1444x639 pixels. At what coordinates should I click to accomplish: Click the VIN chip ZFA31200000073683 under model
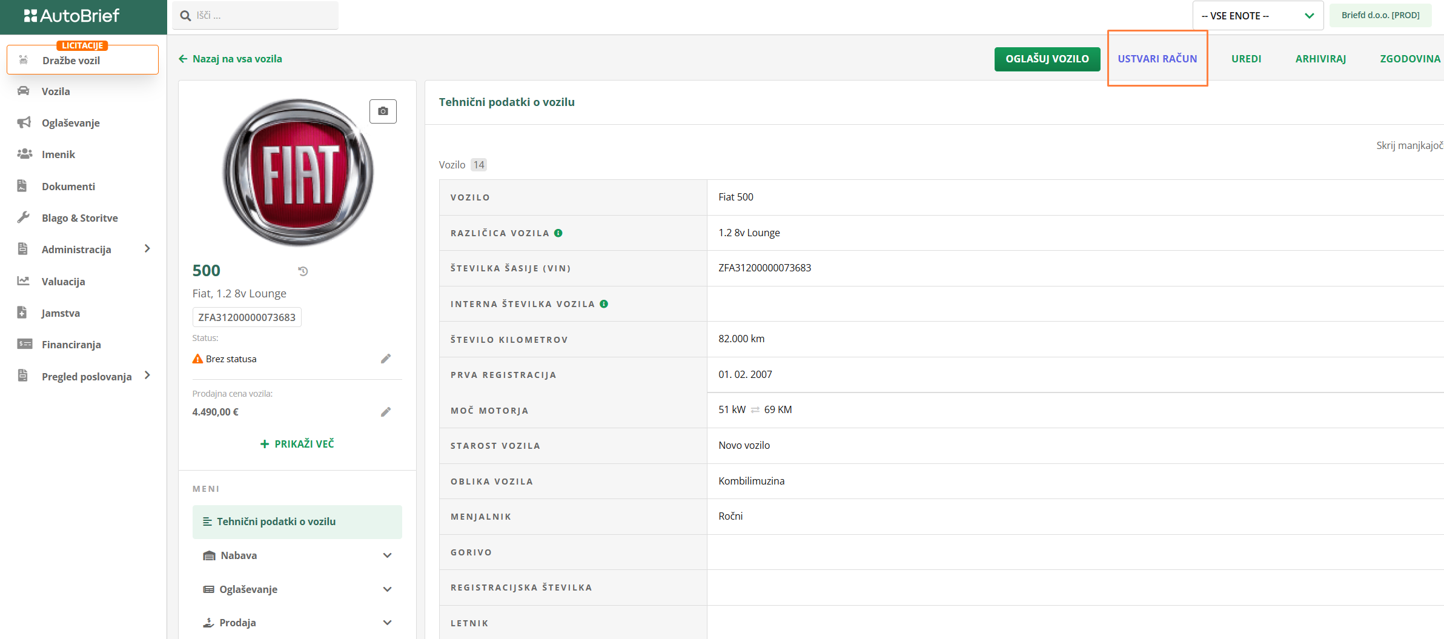[x=247, y=317]
